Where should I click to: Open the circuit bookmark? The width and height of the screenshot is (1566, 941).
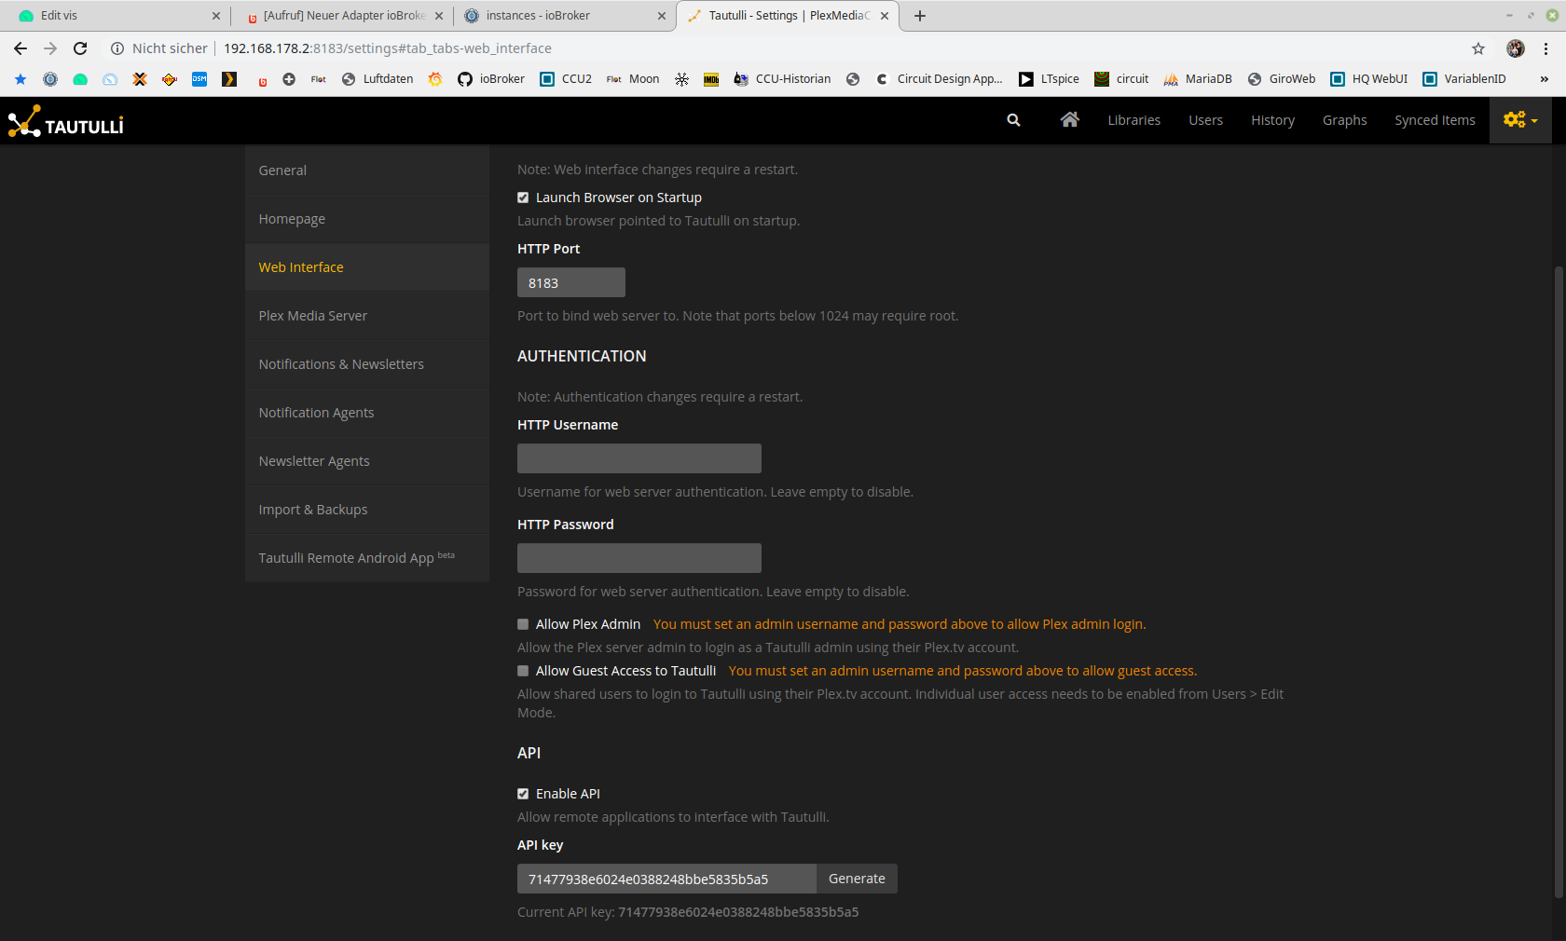pos(1121,79)
